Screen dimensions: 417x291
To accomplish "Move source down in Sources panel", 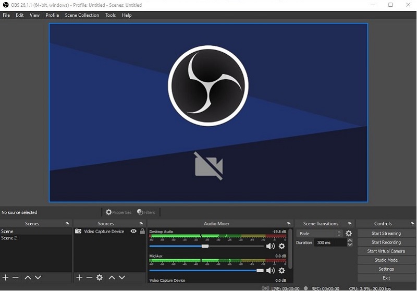I will 122,277.
